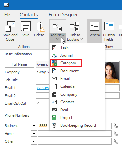Expand the Business phone type dropdown
Screen dimensions: 122x155
[x=34, y=126]
